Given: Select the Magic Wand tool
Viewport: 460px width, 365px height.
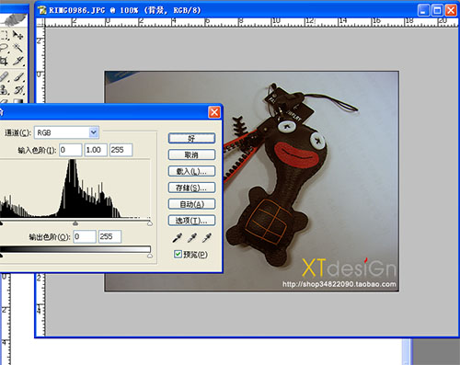Looking at the screenshot, I should pyautogui.click(x=17, y=48).
